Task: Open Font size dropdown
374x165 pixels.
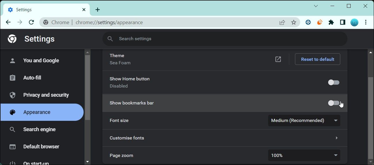Action: (x=304, y=121)
